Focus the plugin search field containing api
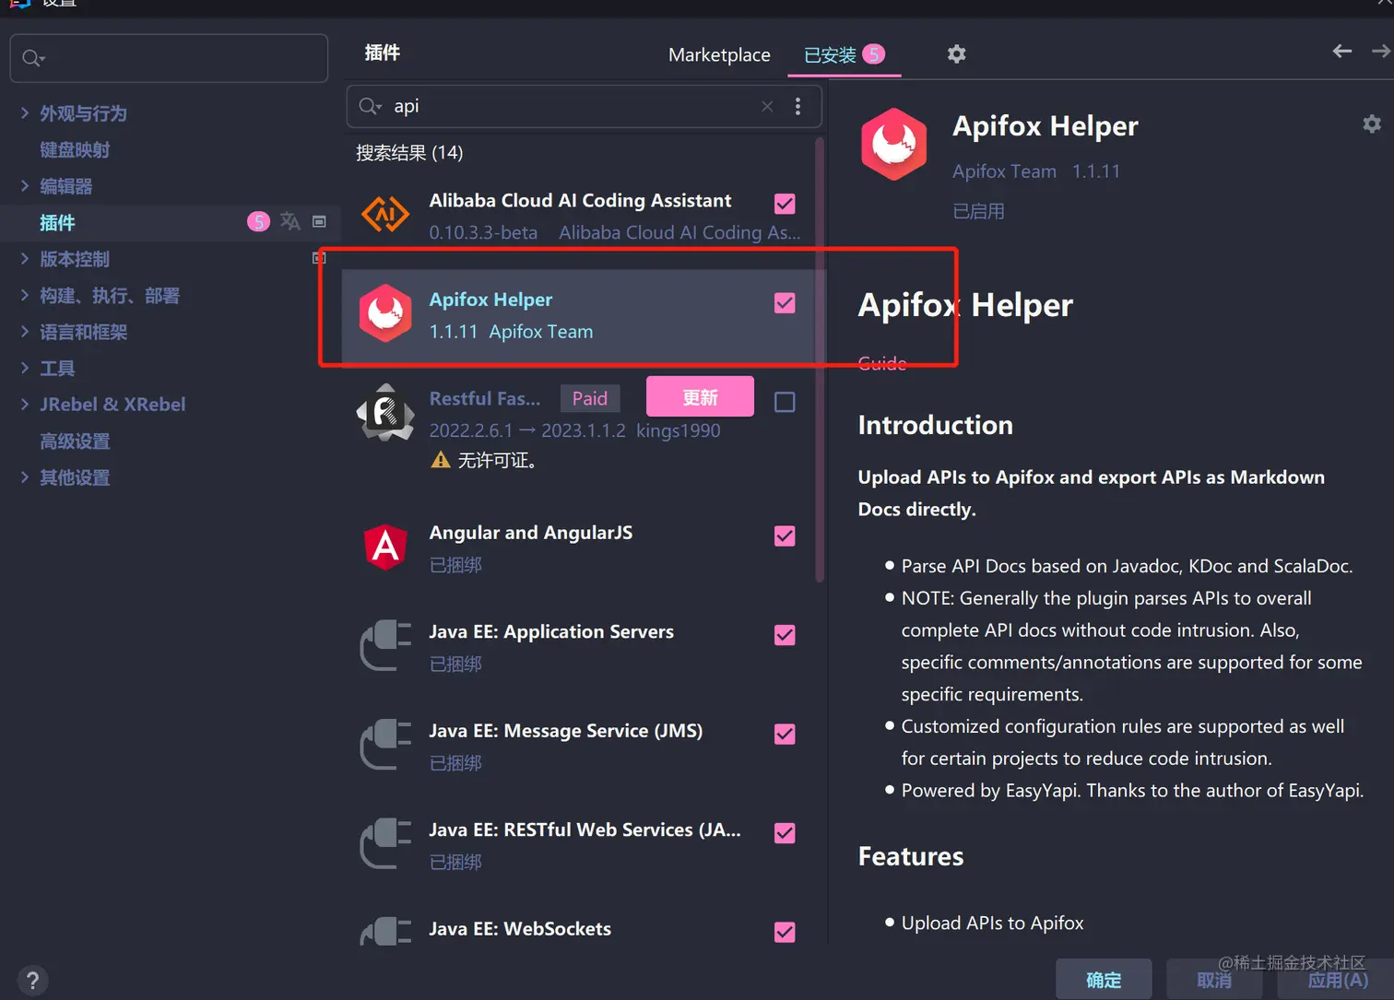The height and width of the screenshot is (1000, 1394). coord(584,106)
